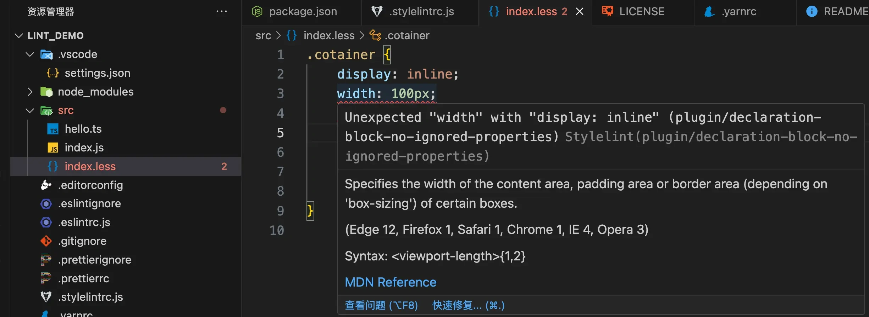The width and height of the screenshot is (869, 317).
Task: Collapse the LINT_DEMO root folder
Action: click(x=19, y=36)
